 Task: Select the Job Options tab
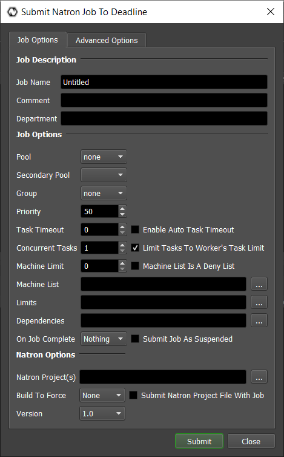click(38, 39)
